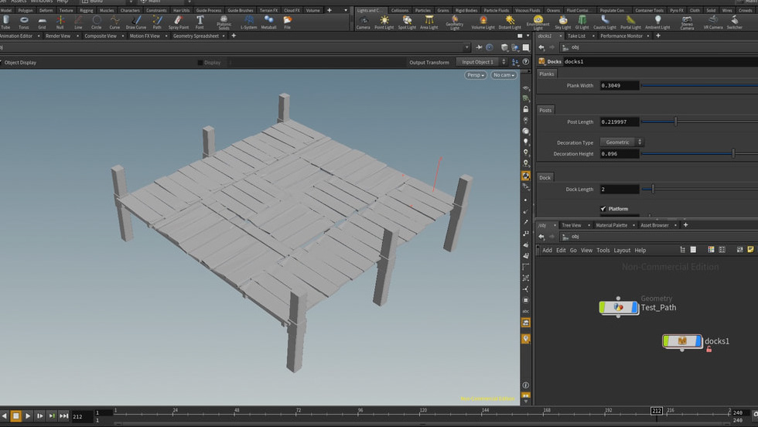758x427 pixels.
Task: Click the Plank Width input field
Action: (x=620, y=86)
